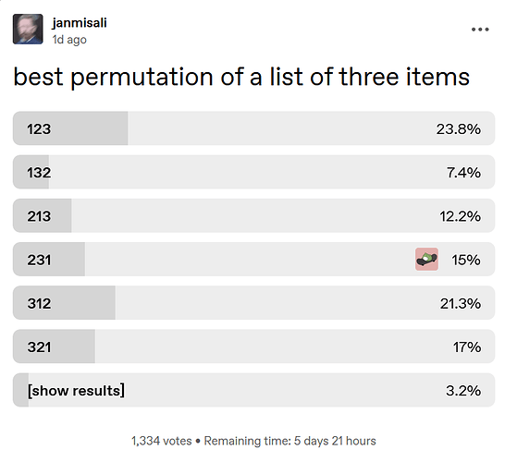This screenshot has width=505, height=462.
Task: Click the voter avatar on option 231
Action: [426, 259]
